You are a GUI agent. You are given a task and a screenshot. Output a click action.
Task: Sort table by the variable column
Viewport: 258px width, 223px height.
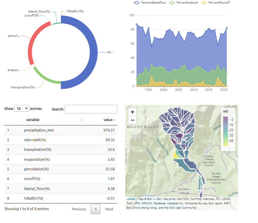82,120
